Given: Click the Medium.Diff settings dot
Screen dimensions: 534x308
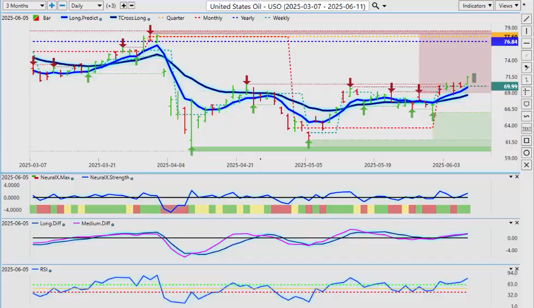Looking at the screenshot, I should coord(113,224).
